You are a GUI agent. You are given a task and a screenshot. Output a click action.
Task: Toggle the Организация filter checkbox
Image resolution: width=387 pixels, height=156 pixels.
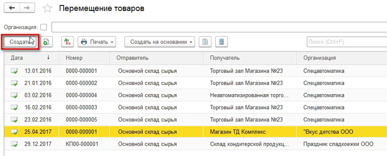[44, 27]
